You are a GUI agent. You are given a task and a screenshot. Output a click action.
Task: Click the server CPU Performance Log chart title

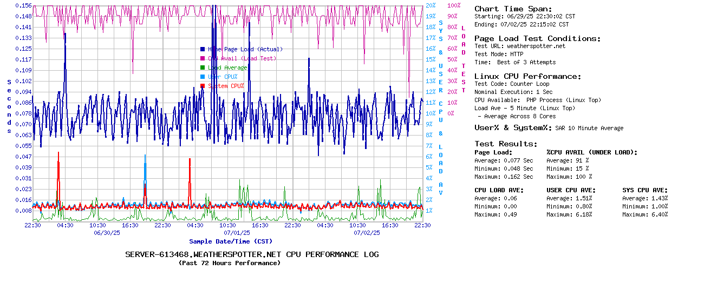[252, 254]
